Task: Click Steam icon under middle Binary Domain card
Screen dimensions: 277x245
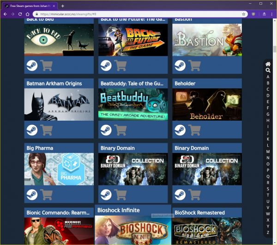Action: pos(106,195)
